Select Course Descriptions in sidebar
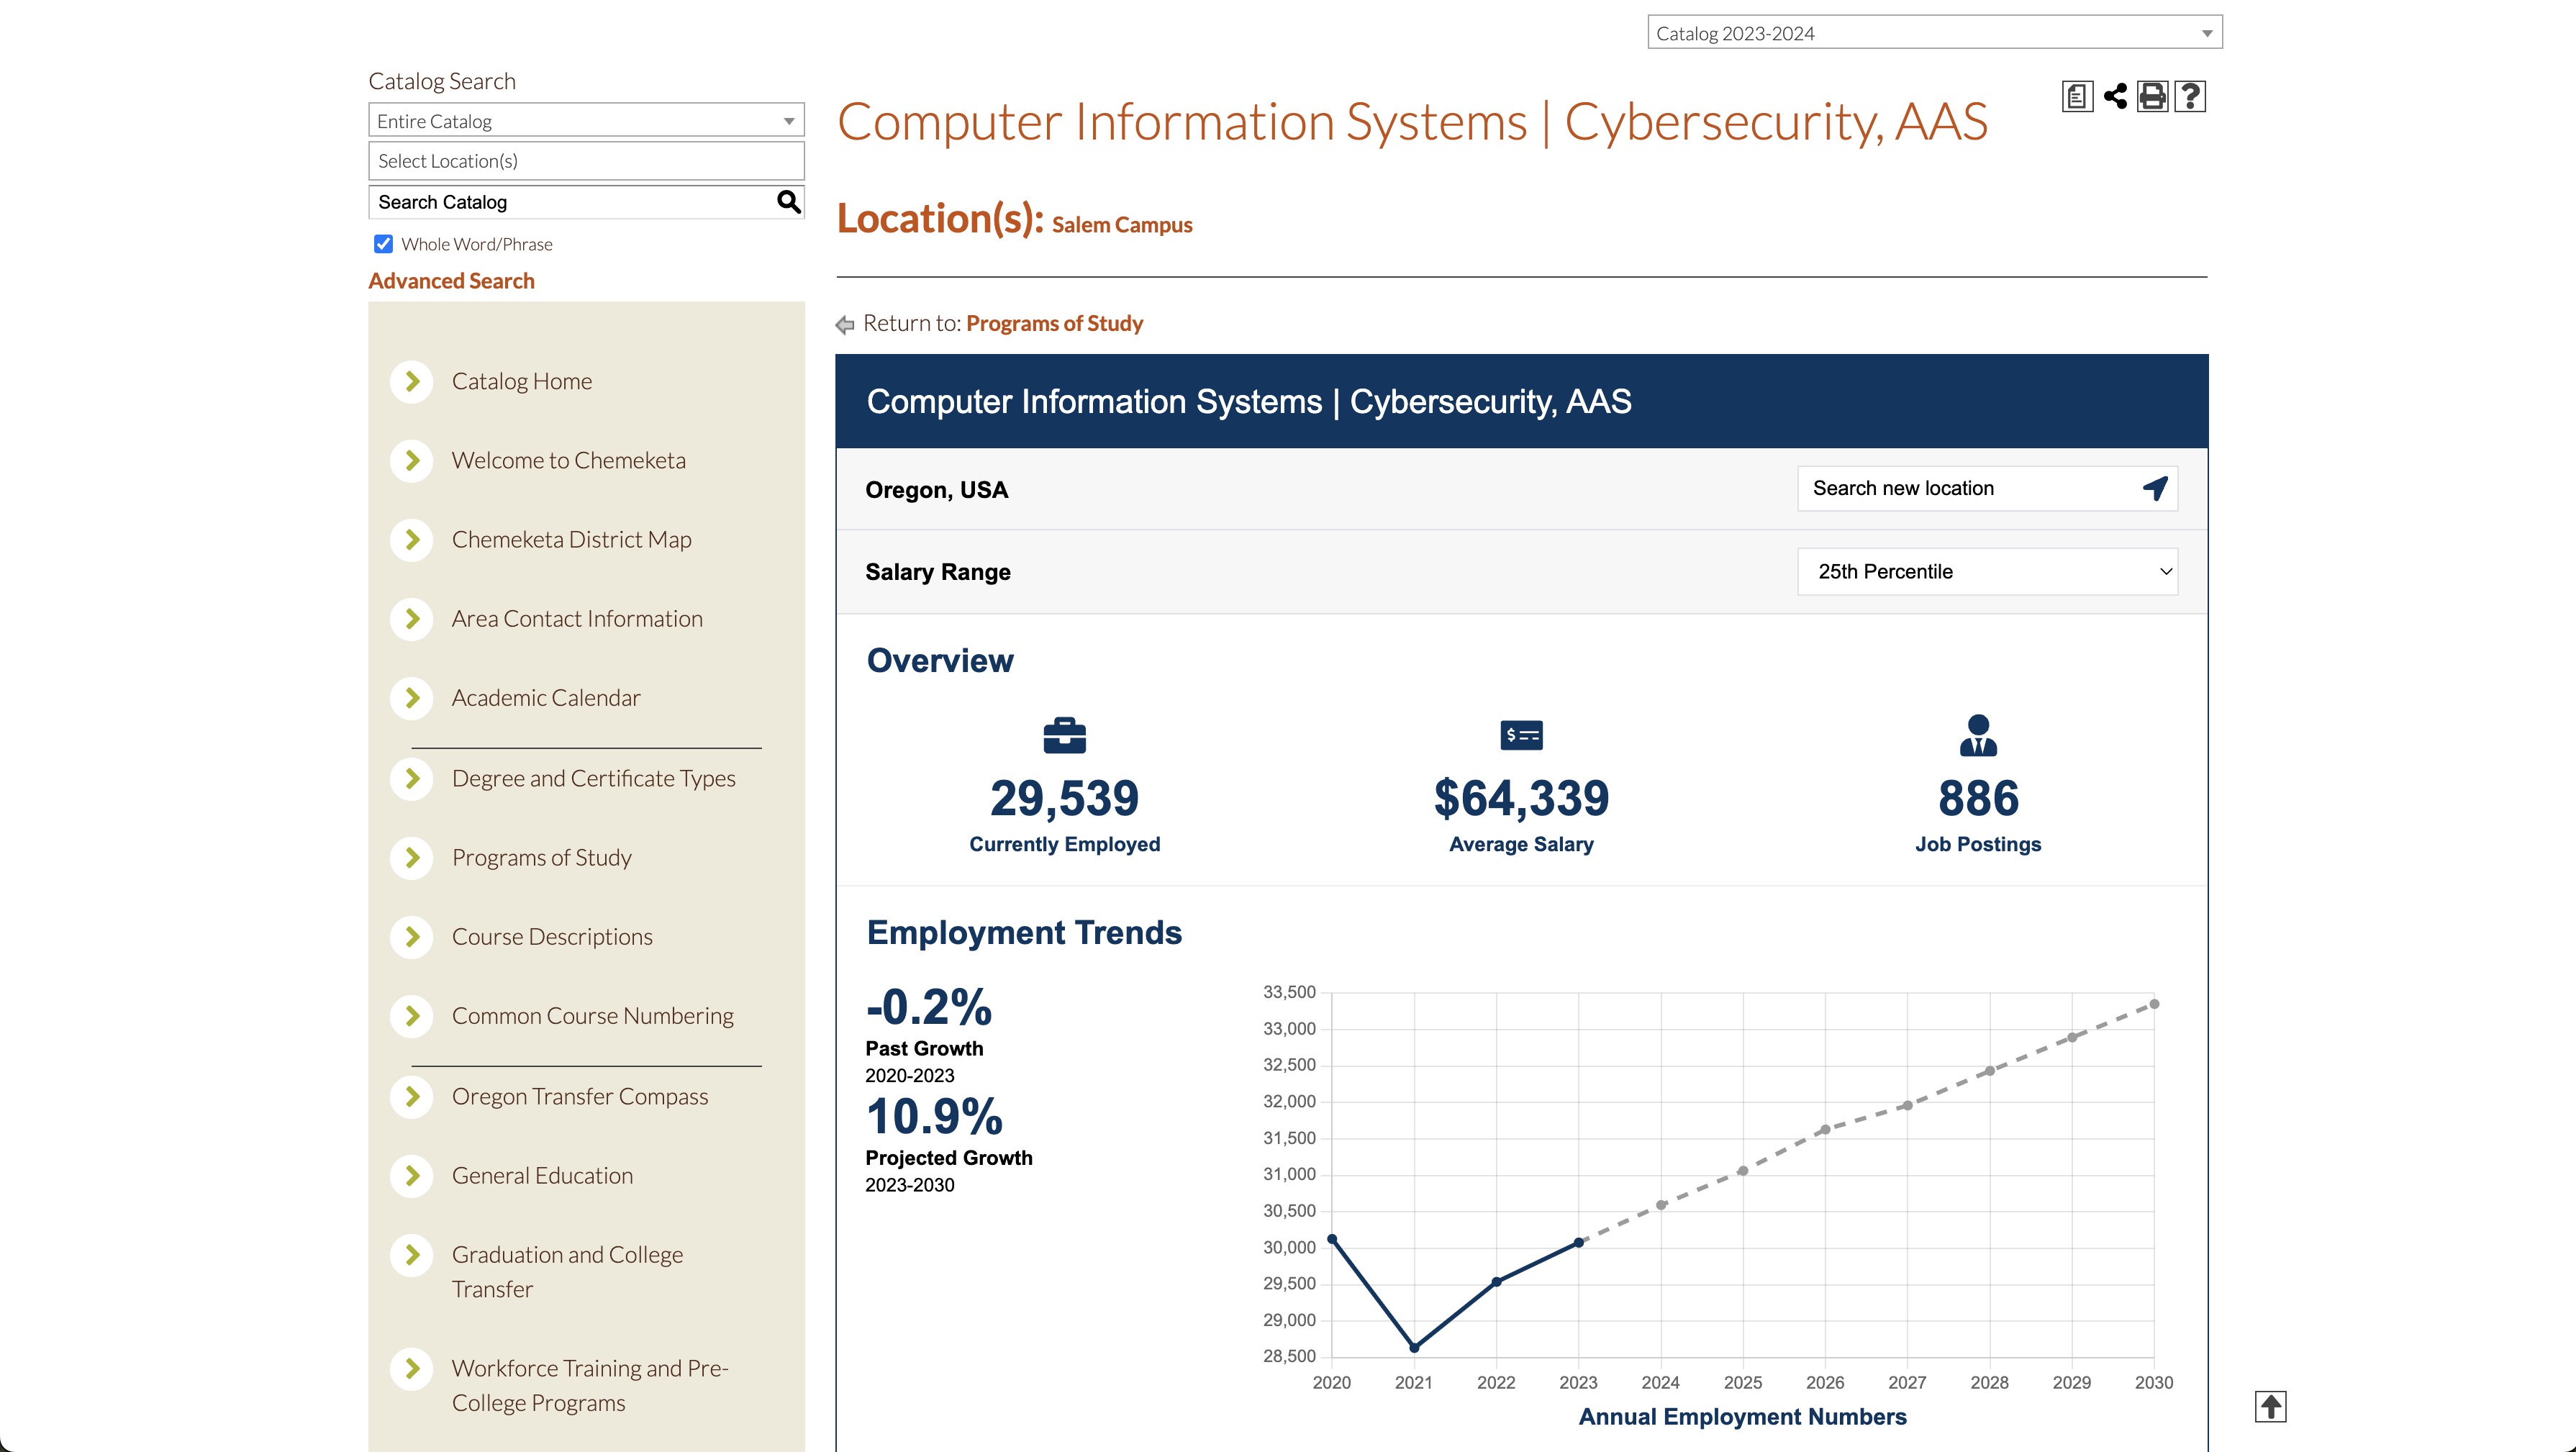Screen dimensions: 2576x1452 click(552, 937)
